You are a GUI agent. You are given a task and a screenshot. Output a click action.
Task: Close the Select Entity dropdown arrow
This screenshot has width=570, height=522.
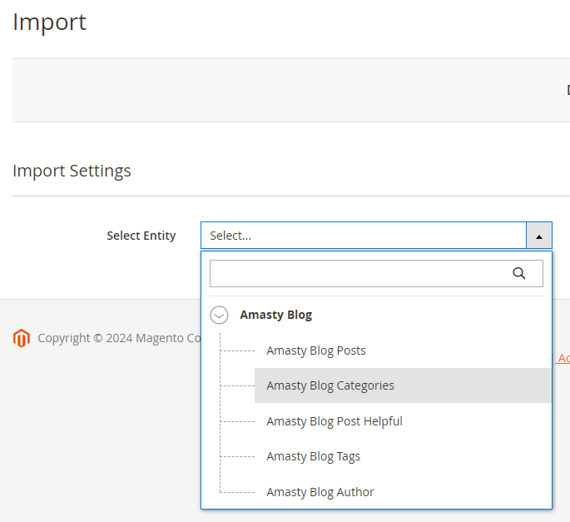pyautogui.click(x=539, y=236)
